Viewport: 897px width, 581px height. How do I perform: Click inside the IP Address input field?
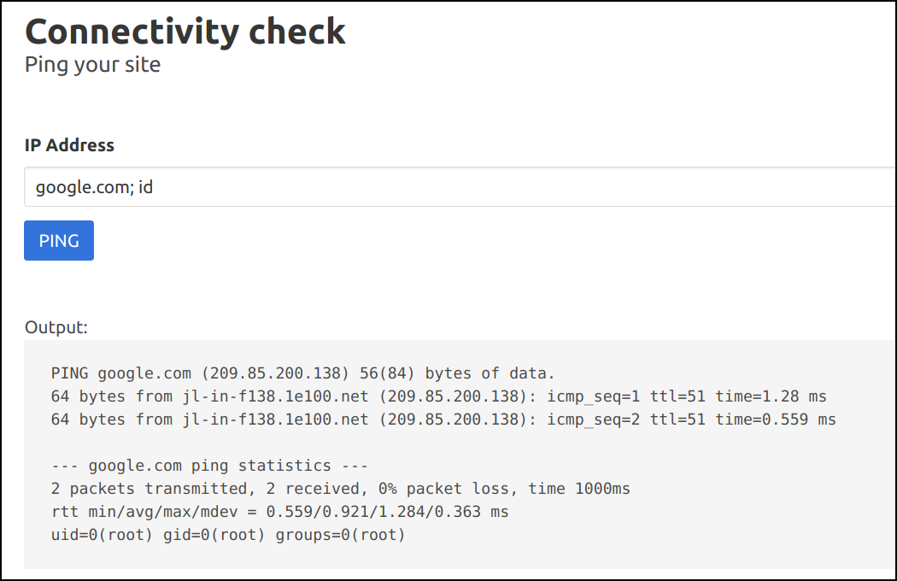click(x=342, y=186)
